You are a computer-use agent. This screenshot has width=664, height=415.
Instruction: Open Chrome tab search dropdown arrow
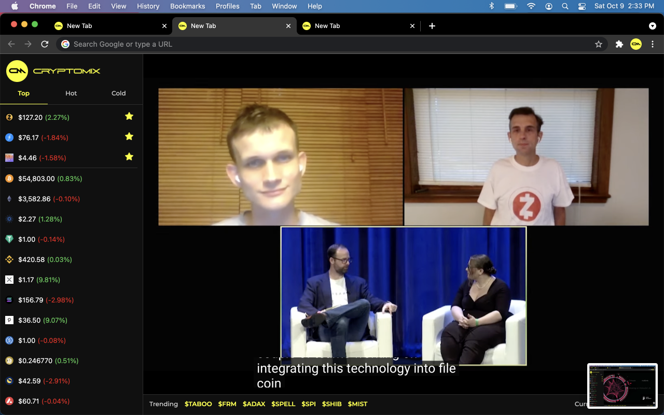point(652,26)
